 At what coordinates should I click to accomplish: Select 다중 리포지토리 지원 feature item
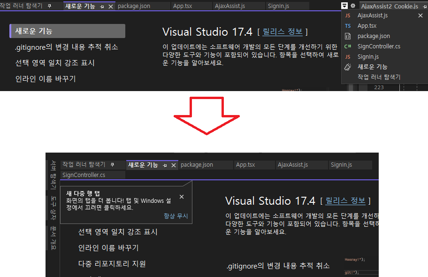112,264
